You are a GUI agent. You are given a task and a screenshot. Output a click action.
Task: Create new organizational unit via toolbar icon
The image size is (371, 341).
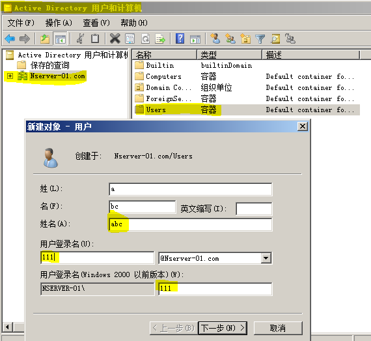245,38
